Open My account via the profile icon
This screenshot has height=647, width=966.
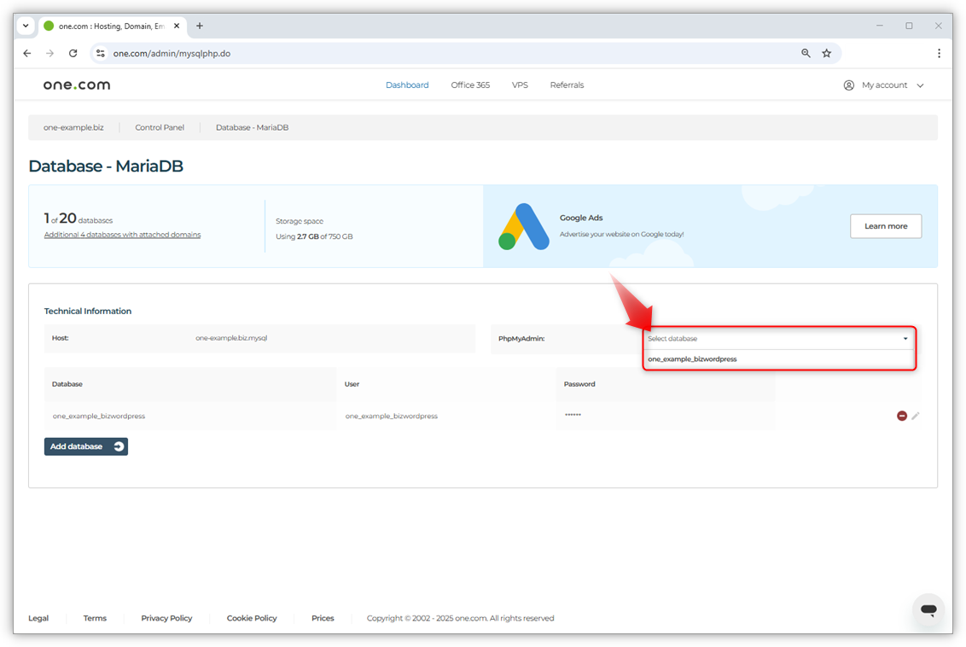[x=848, y=85]
